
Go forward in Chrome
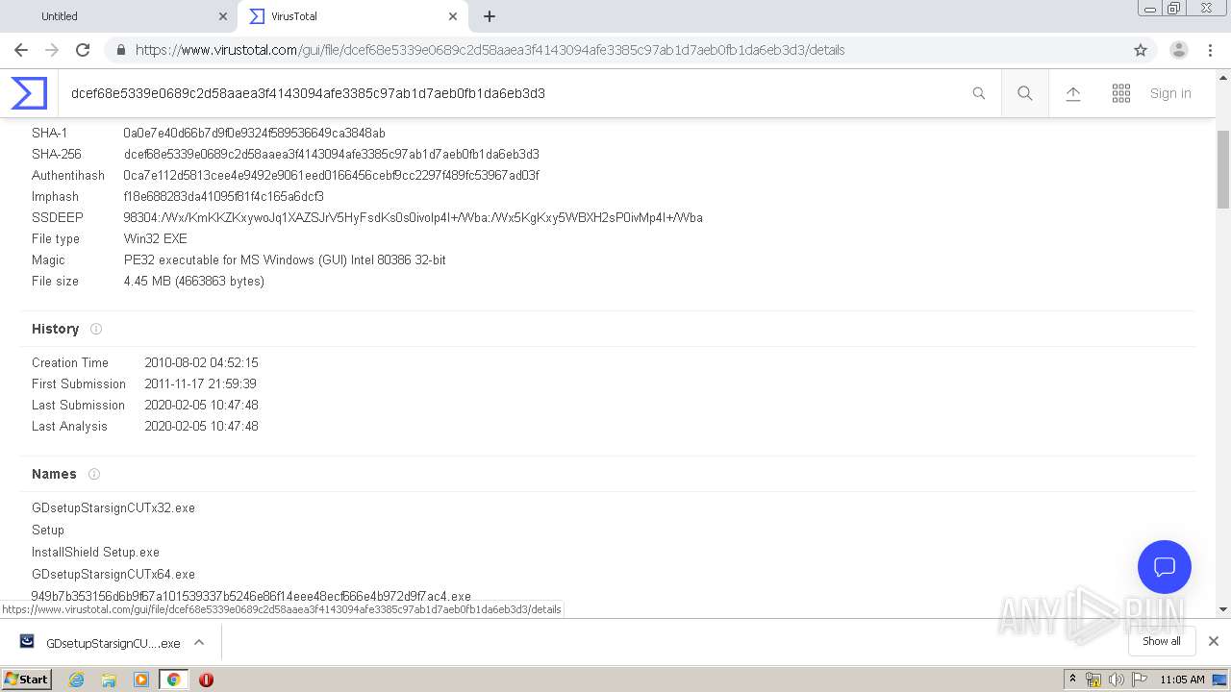point(52,50)
